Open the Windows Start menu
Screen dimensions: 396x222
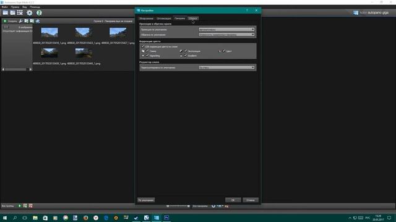(5, 218)
